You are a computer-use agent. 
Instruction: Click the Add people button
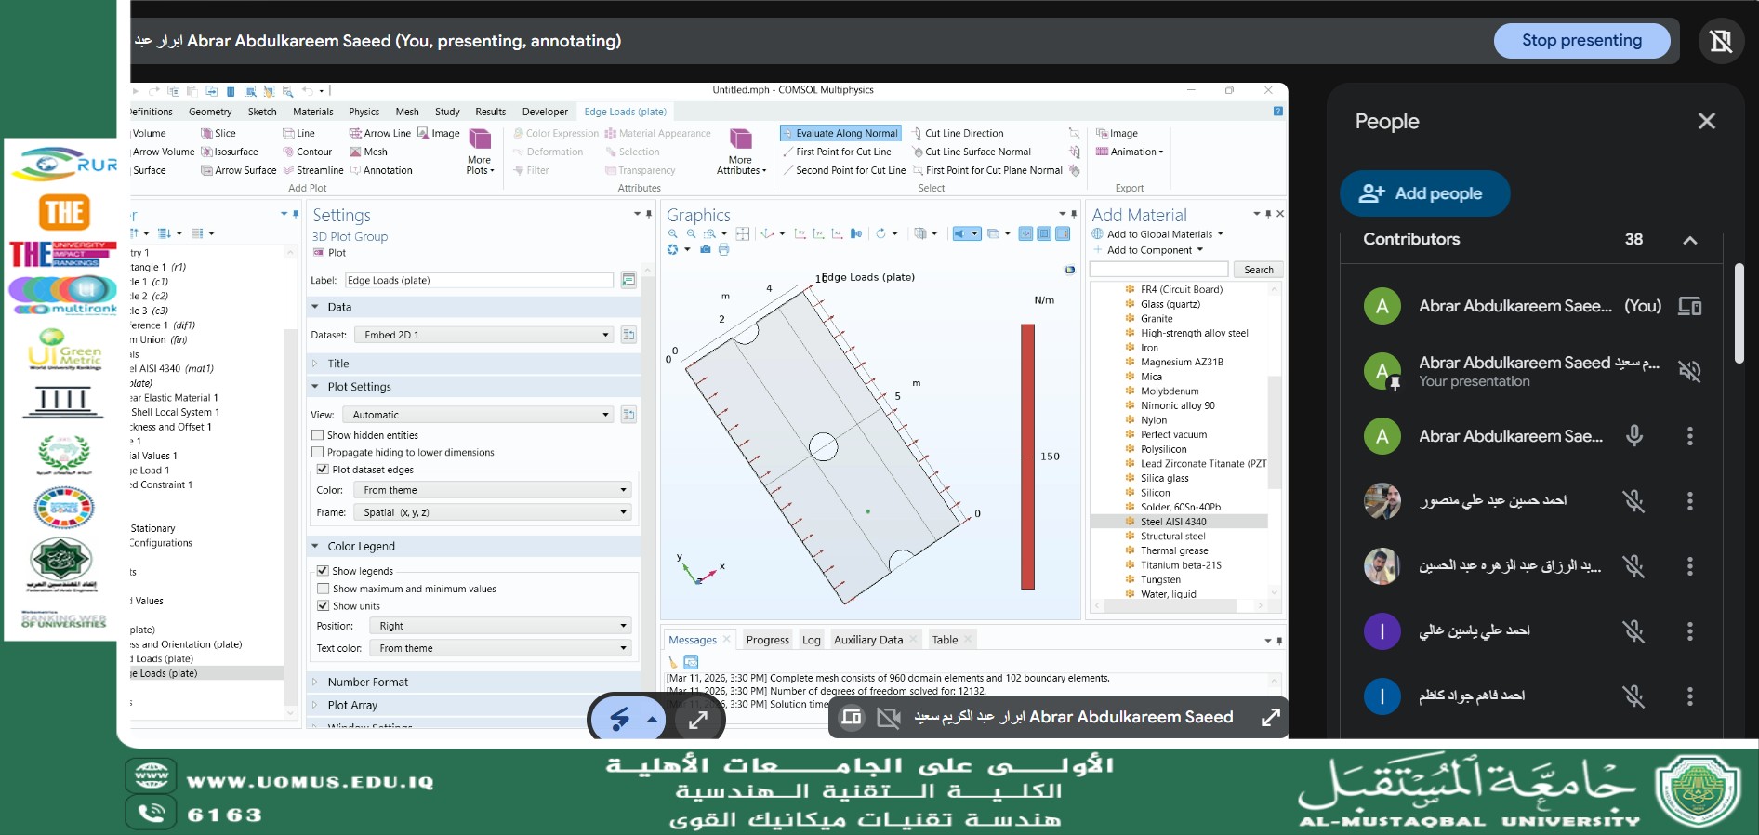pyautogui.click(x=1423, y=193)
